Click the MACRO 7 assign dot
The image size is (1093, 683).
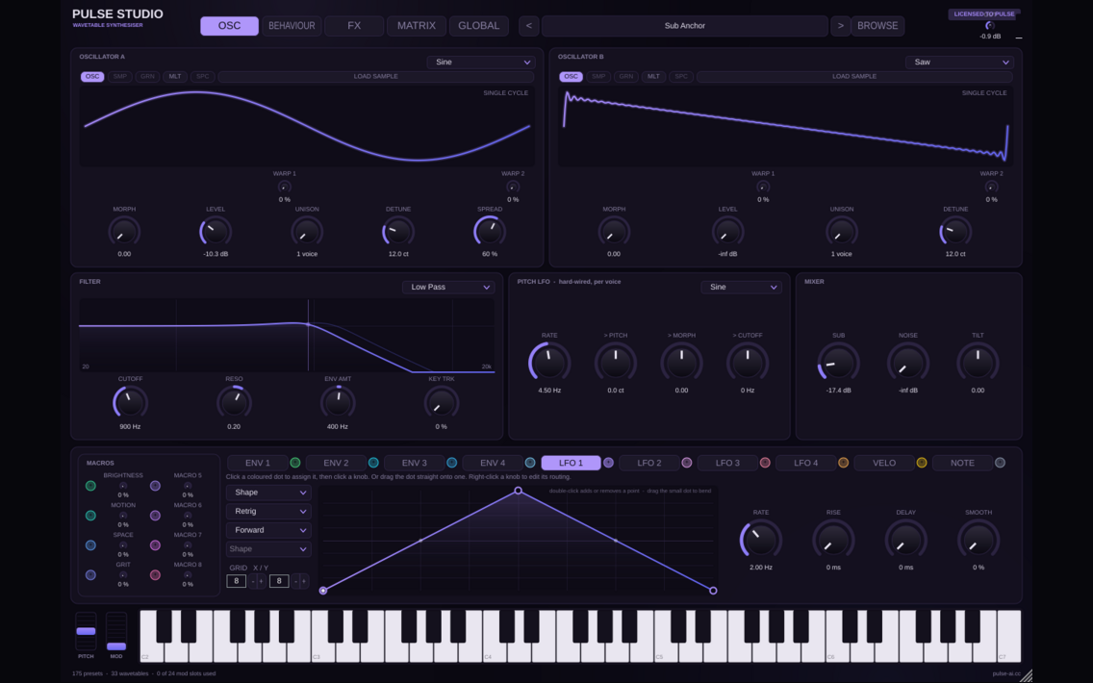click(156, 545)
